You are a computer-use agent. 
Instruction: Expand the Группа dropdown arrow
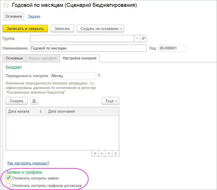coord(137,38)
